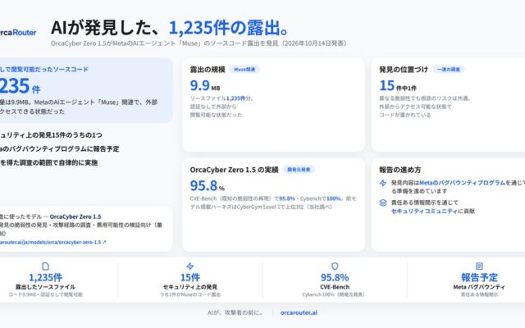The height and width of the screenshot is (328, 525).
Task: Click bullet 調査の範囲で自律的に実施
Action: point(49,162)
